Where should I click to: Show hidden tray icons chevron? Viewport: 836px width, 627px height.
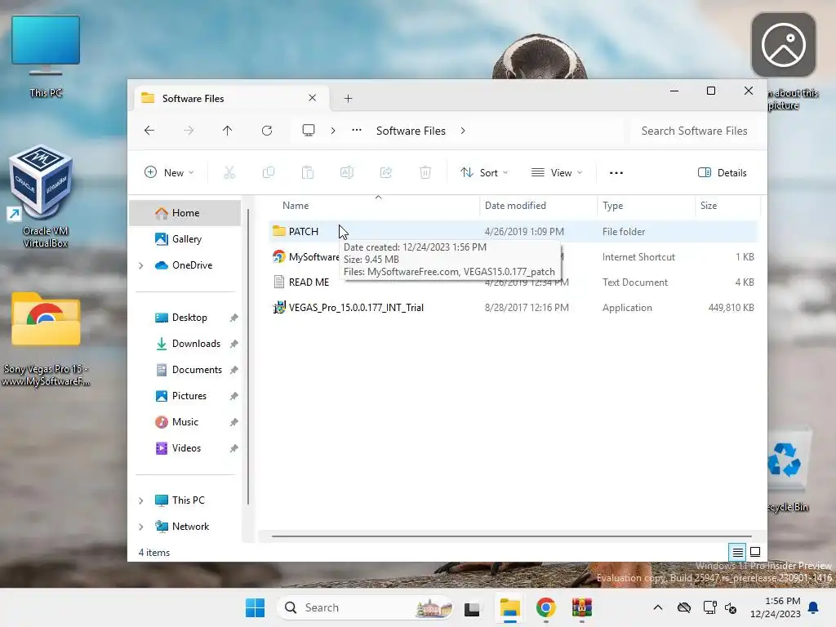(x=658, y=607)
